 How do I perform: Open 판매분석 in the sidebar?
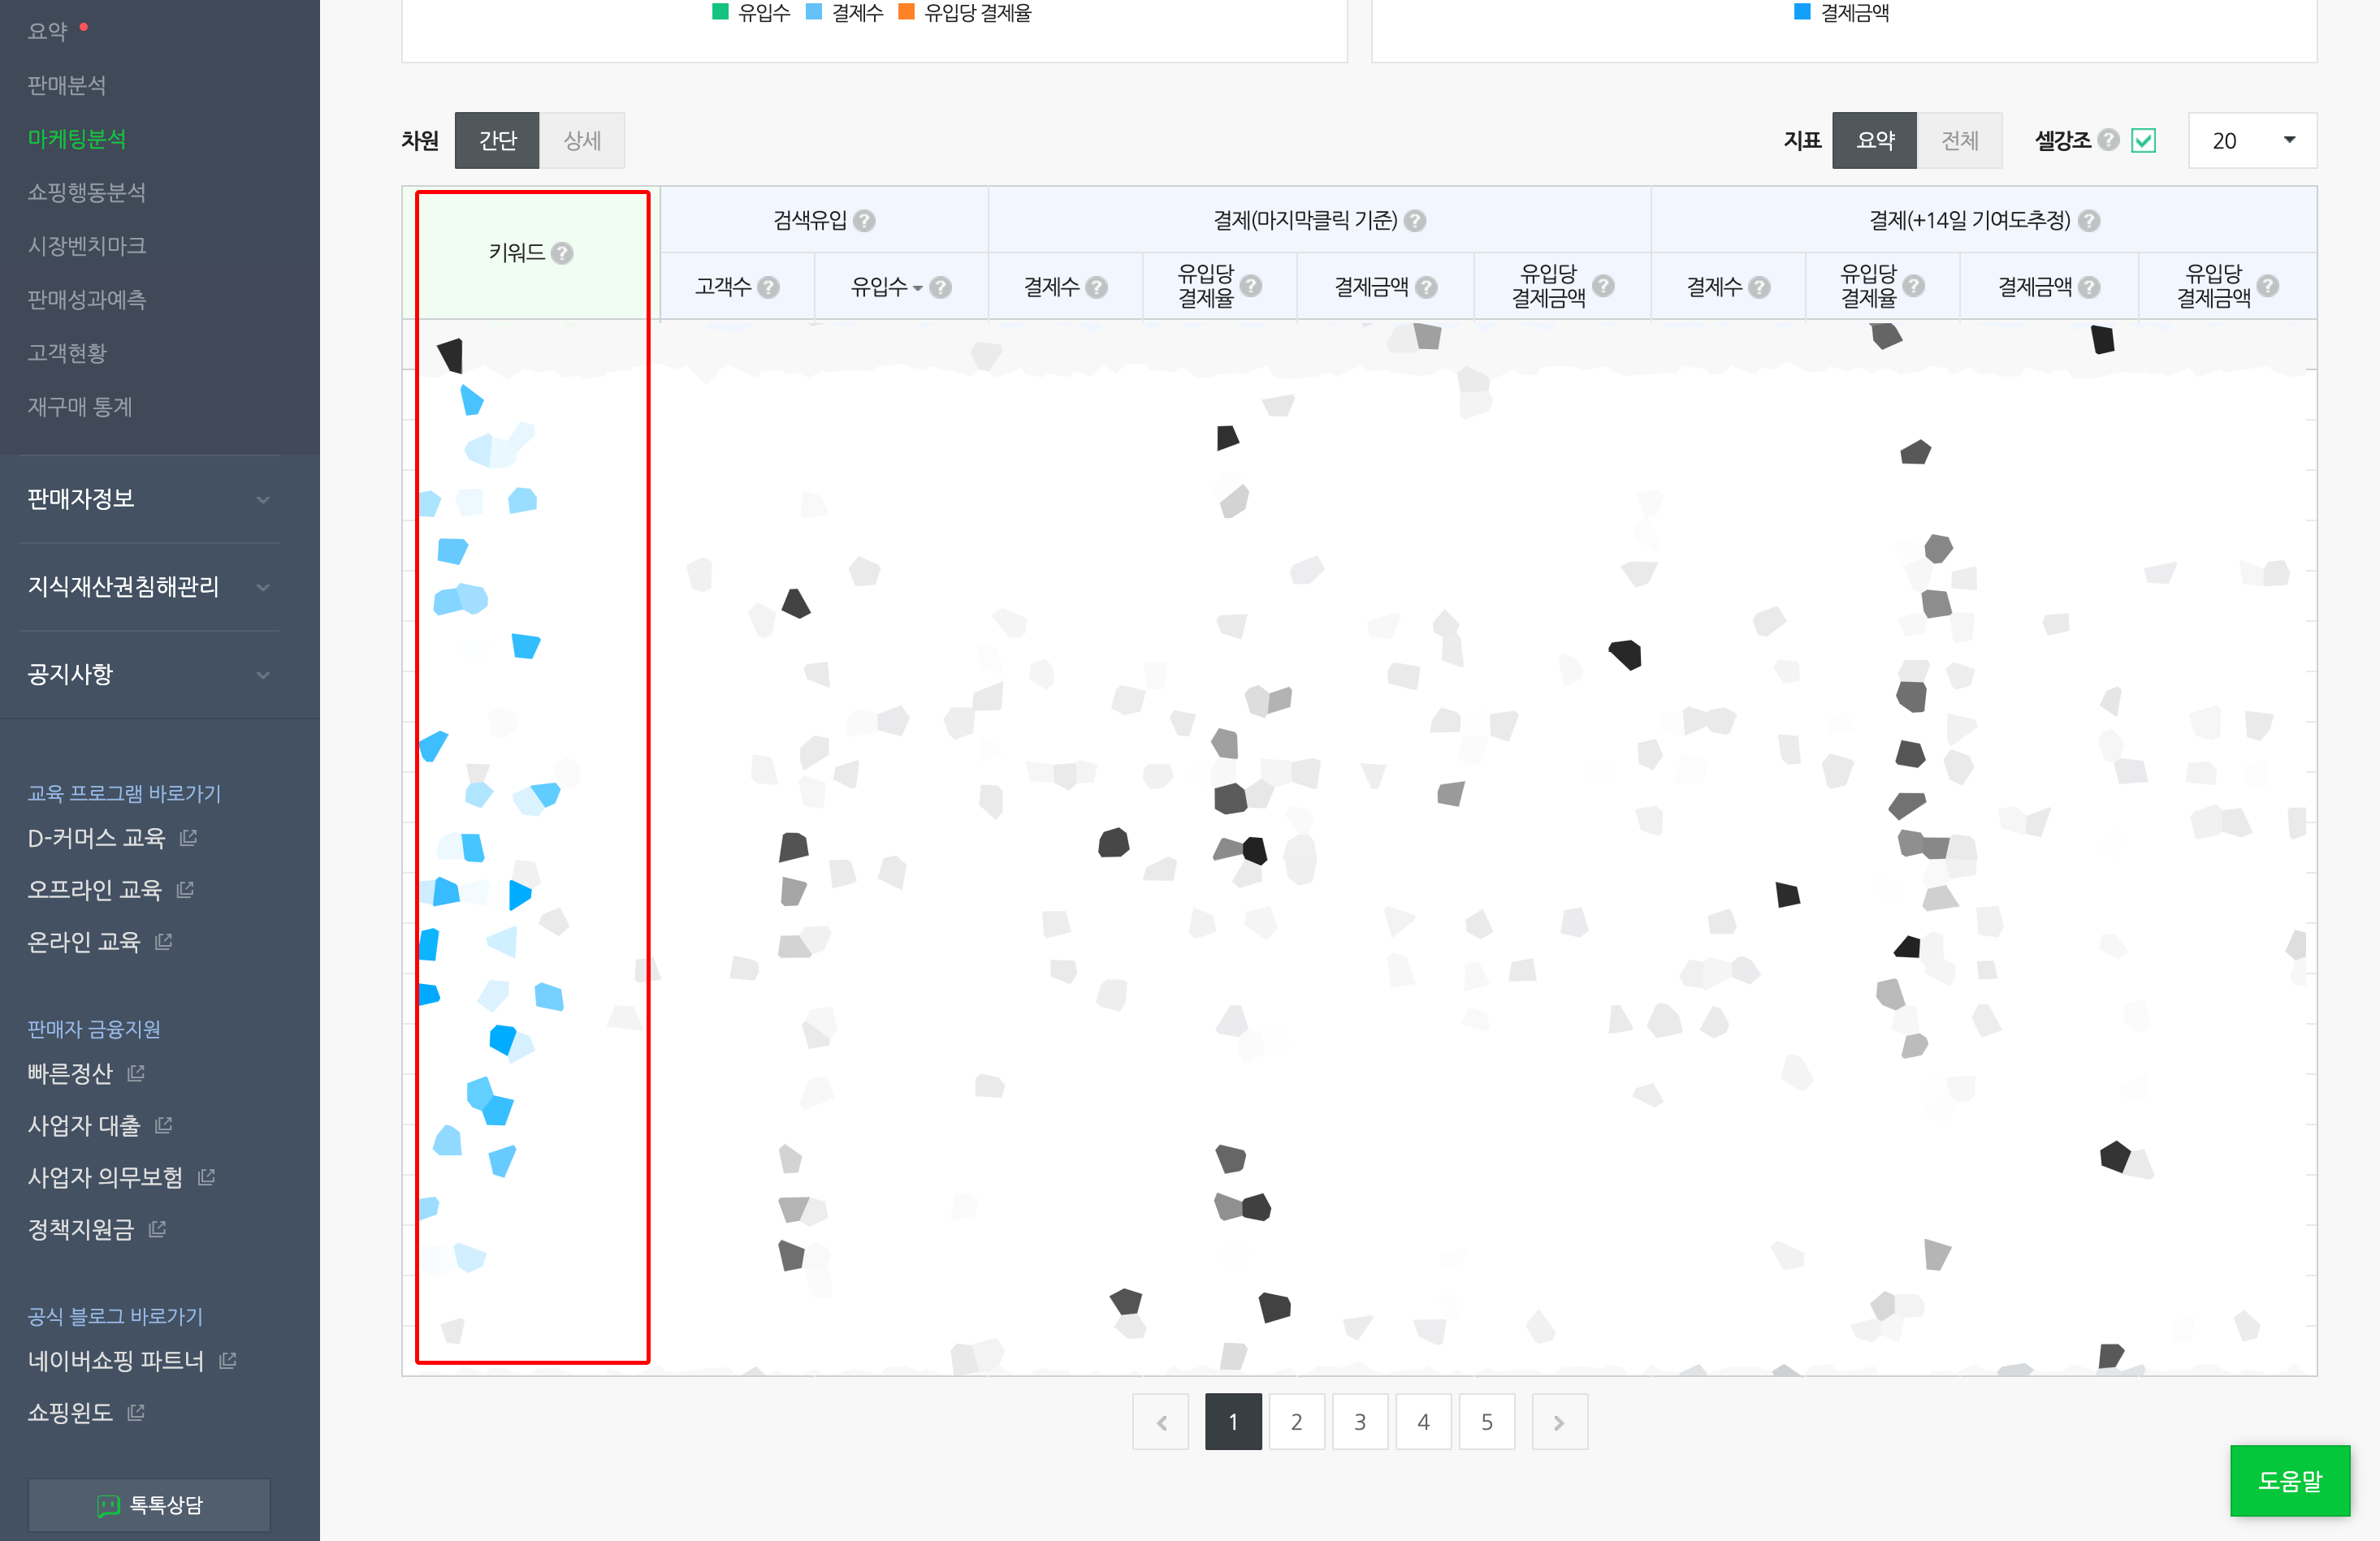67,85
